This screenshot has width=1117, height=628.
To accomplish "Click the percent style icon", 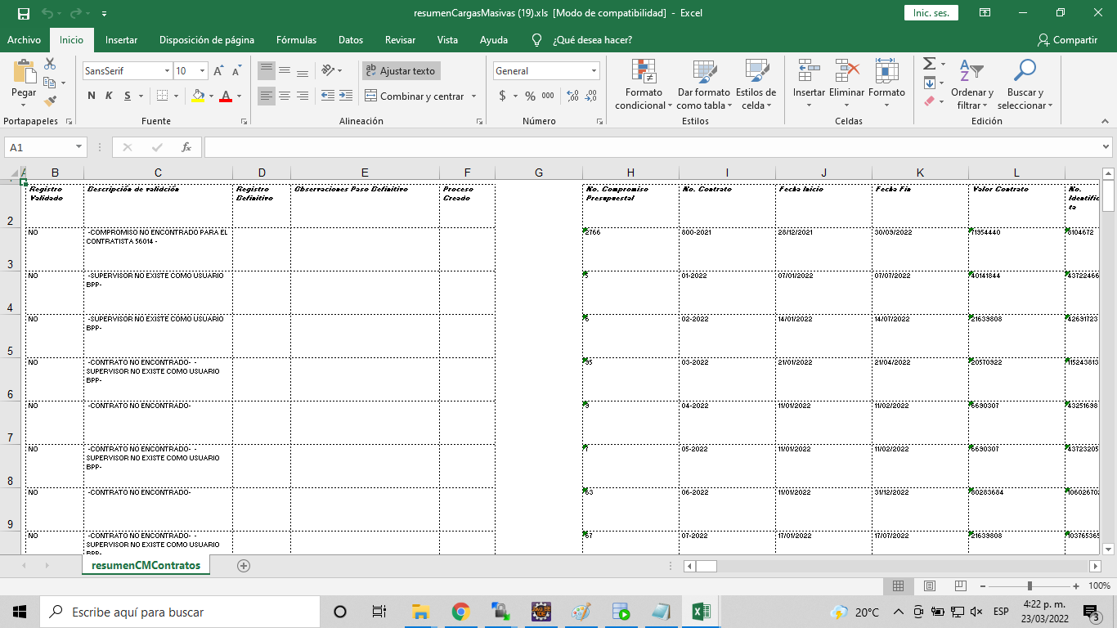I will click(x=530, y=96).
